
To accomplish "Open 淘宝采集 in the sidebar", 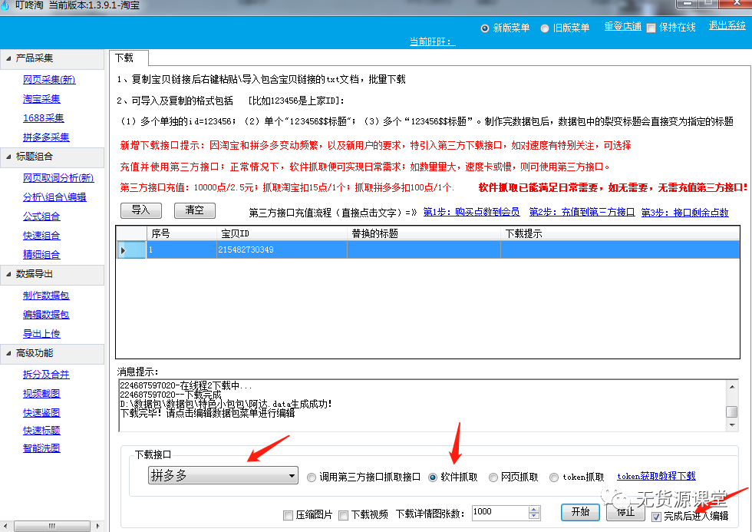I will click(x=41, y=99).
